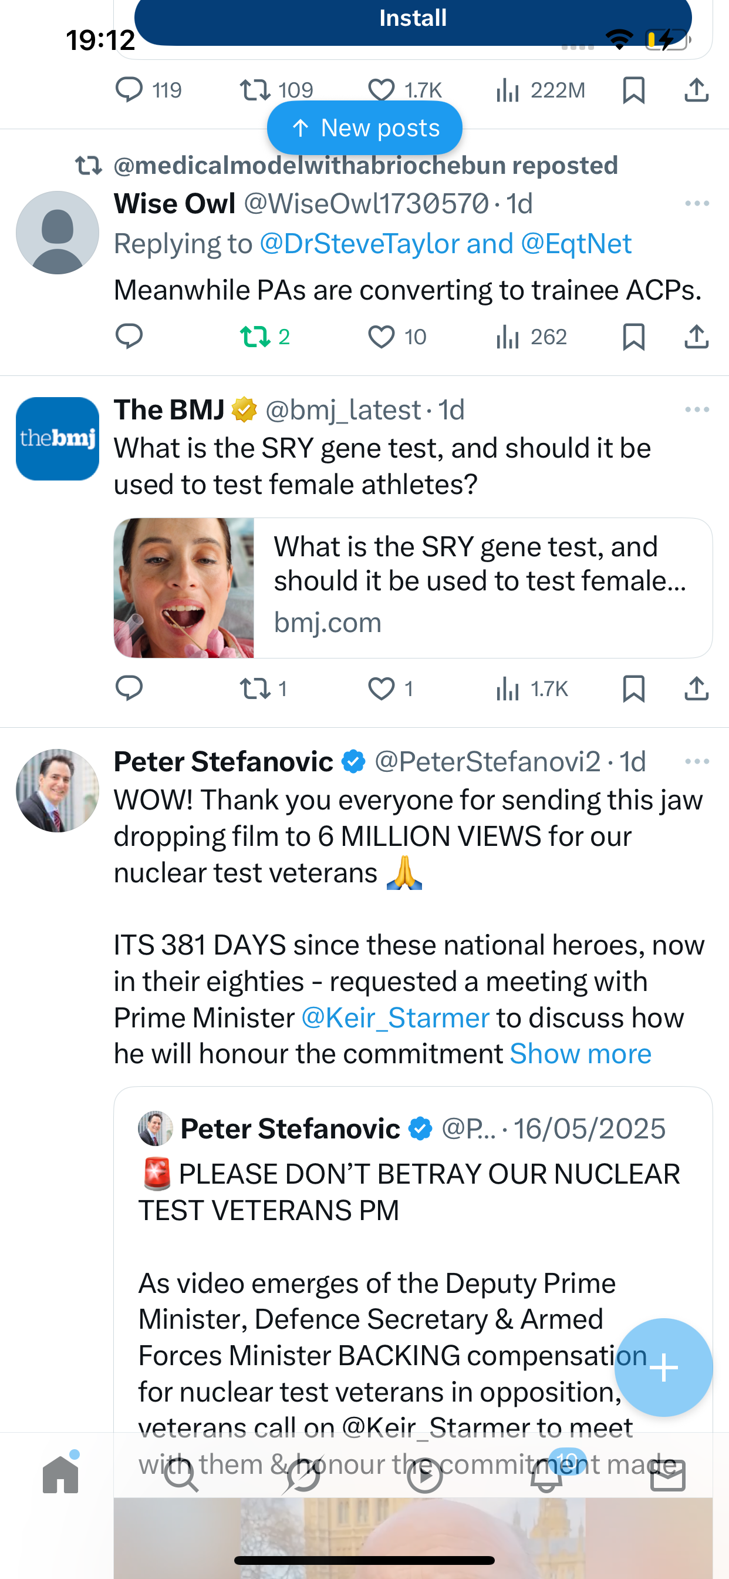Share The BMJ post
729x1579 pixels.
tap(697, 689)
